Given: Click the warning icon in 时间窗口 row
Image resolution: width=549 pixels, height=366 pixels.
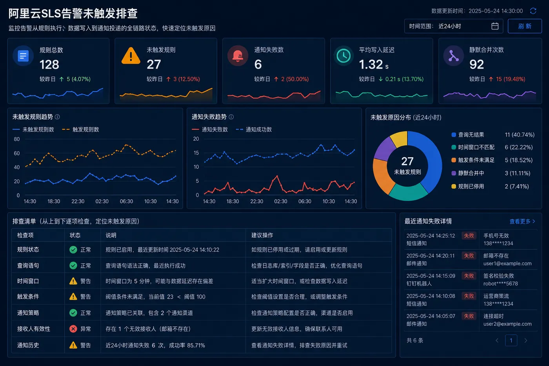Looking at the screenshot, I should (73, 281).
